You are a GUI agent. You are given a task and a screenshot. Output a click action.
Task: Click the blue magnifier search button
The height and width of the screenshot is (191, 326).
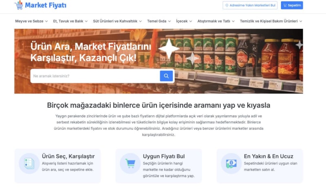coord(166,76)
